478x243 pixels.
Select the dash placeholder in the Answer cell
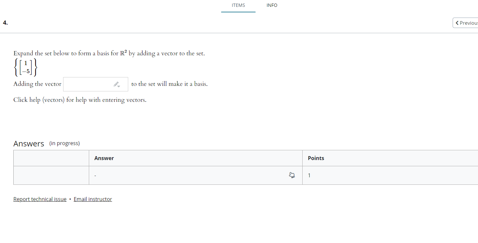[95, 175]
